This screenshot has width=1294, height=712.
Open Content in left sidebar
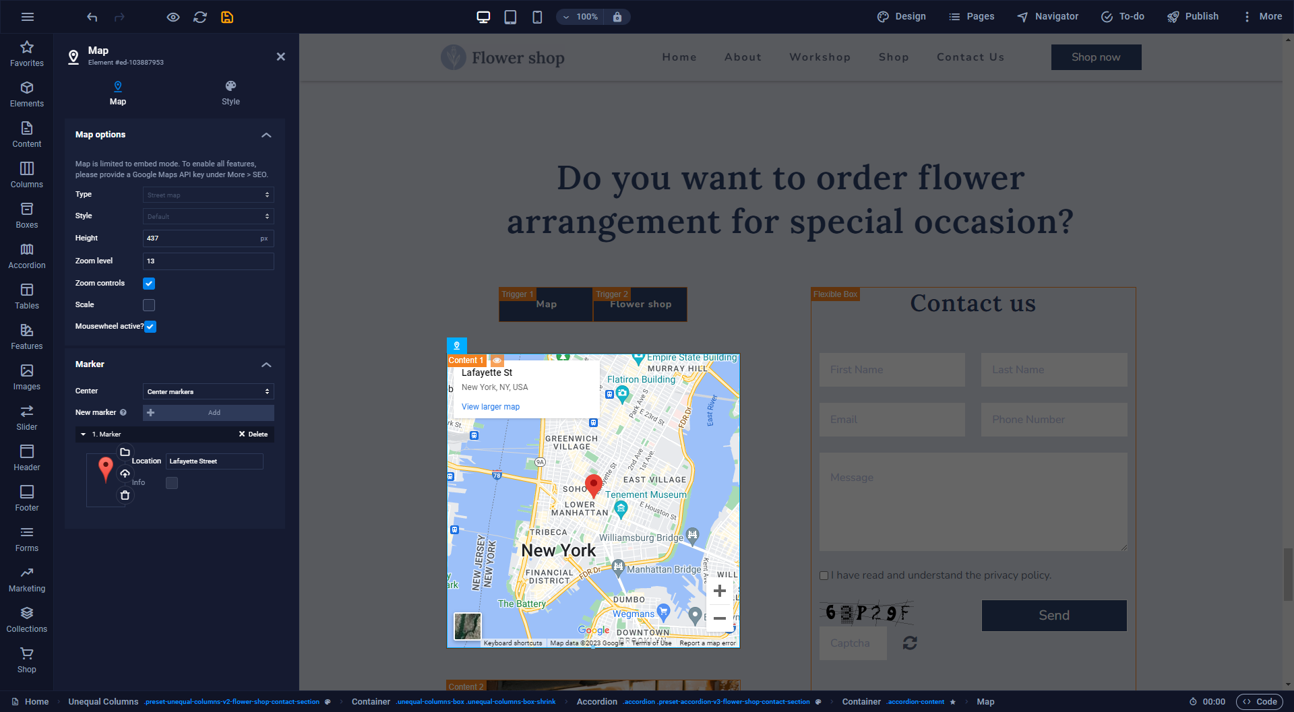pos(27,135)
